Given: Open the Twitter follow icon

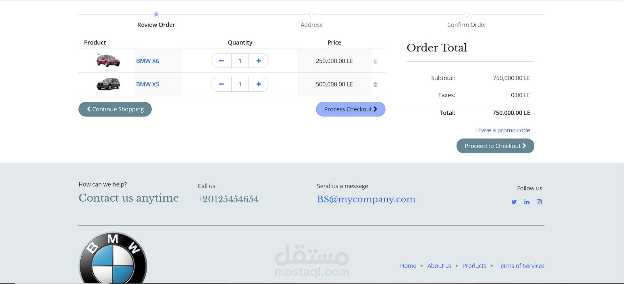Looking at the screenshot, I should pyautogui.click(x=514, y=202).
